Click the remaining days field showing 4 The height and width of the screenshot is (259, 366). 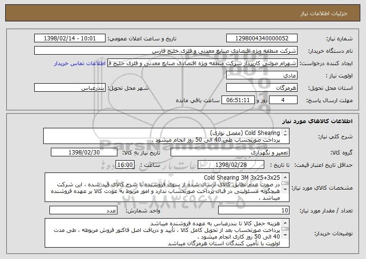pyautogui.click(x=283, y=100)
